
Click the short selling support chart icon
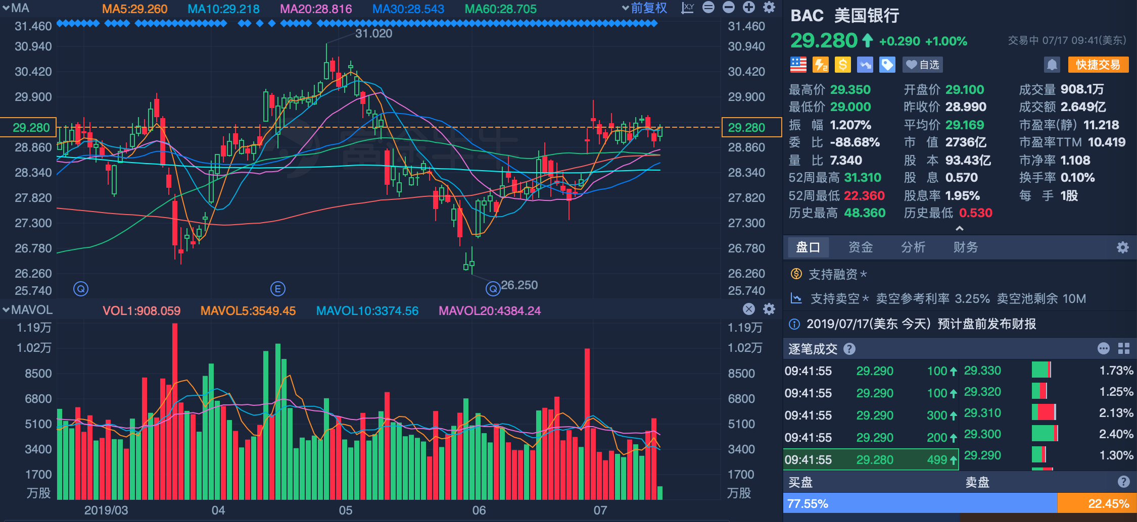click(796, 298)
